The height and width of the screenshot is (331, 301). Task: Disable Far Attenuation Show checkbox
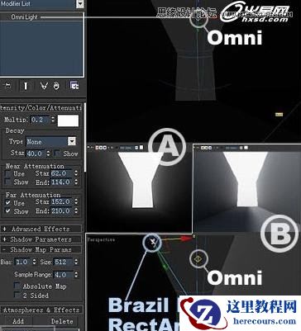click(8, 211)
